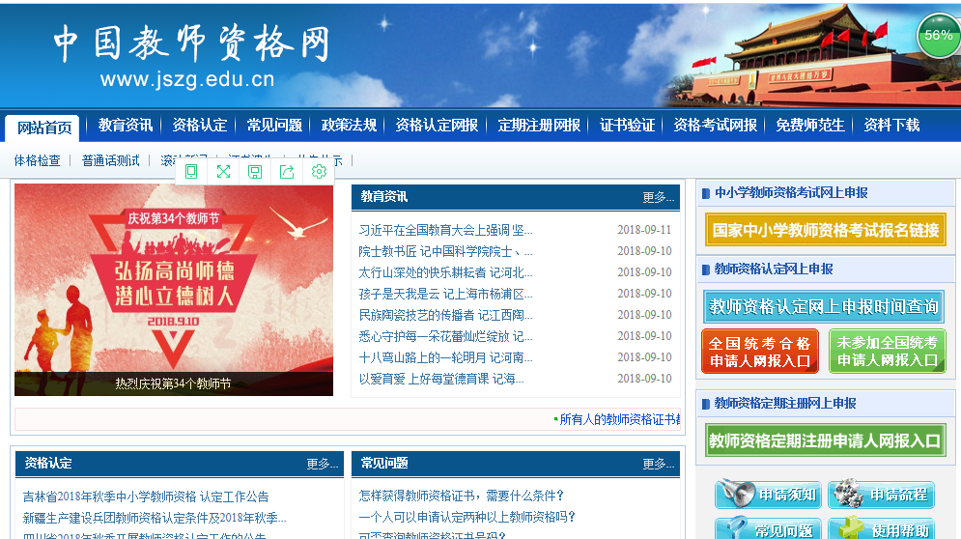
Task: Click the 常见问题 question mark button
Action: point(768,529)
